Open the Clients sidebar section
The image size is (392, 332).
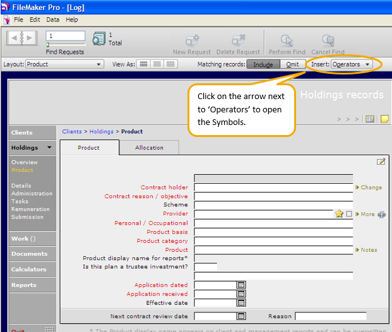32,133
